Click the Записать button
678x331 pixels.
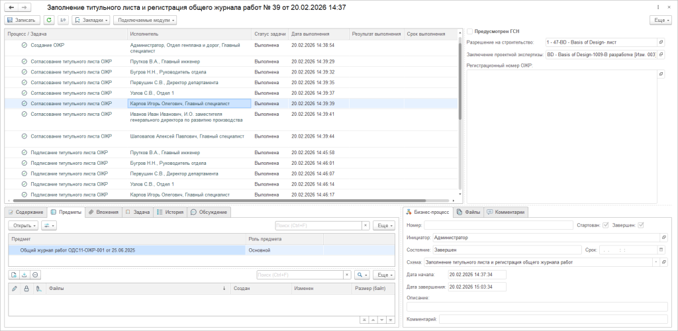point(22,20)
